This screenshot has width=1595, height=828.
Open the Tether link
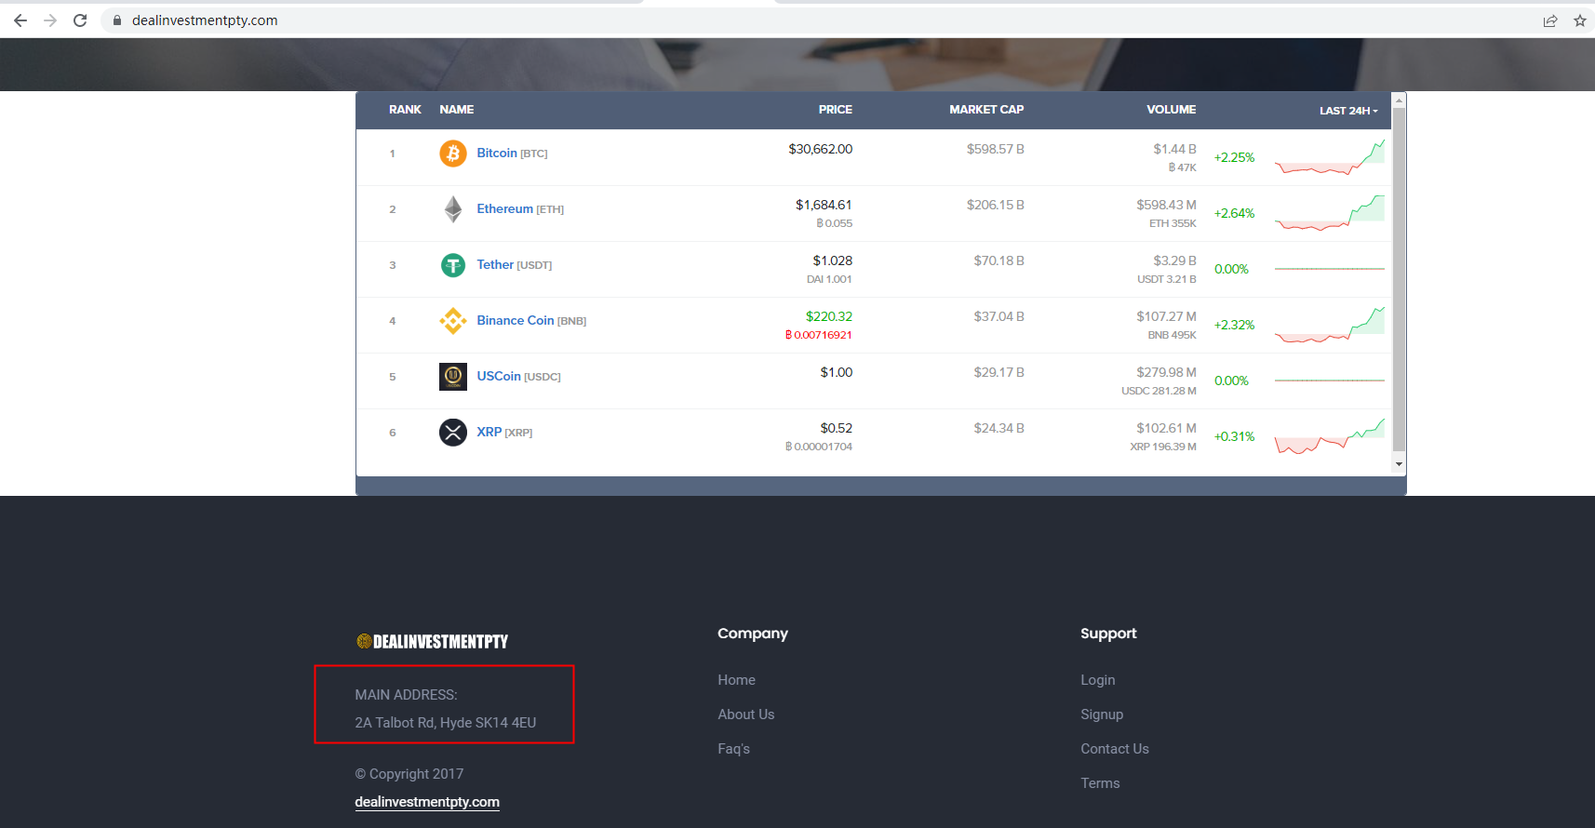[x=495, y=265]
